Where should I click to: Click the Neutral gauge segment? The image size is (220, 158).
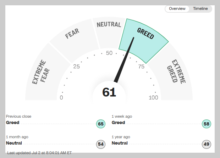(109, 33)
